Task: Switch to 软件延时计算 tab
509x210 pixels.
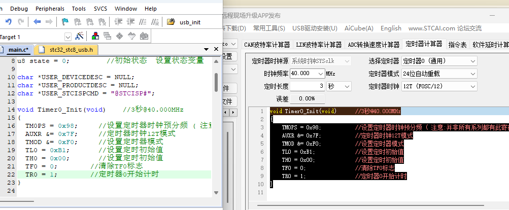Action: point(490,45)
